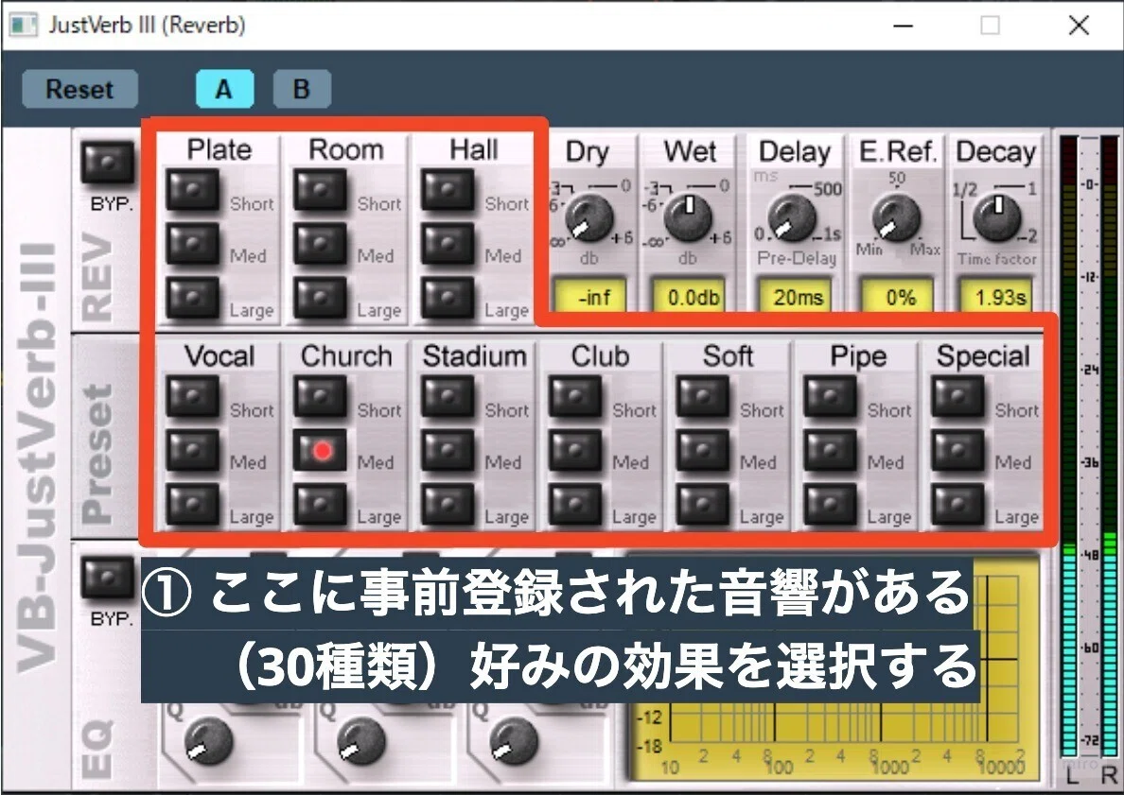
Task: Click the R channel level meter
Action: pyautogui.click(x=1109, y=448)
